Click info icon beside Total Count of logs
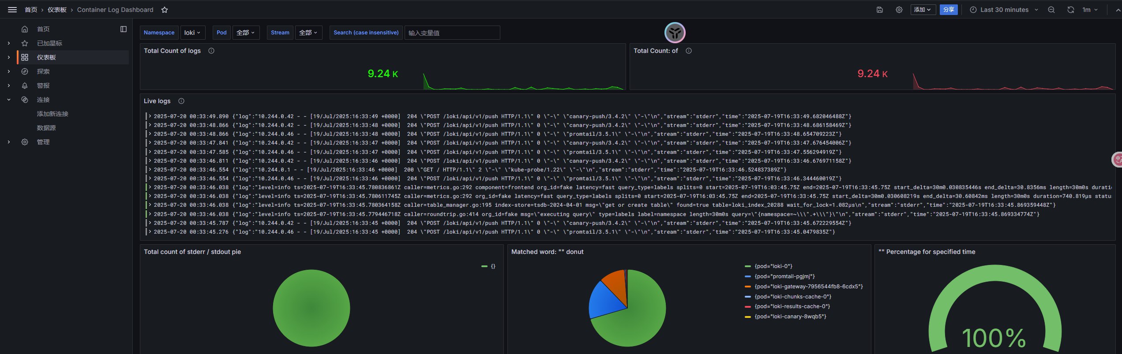 point(211,51)
